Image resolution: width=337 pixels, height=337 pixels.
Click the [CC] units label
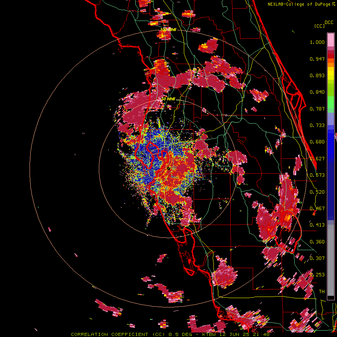tap(319, 26)
